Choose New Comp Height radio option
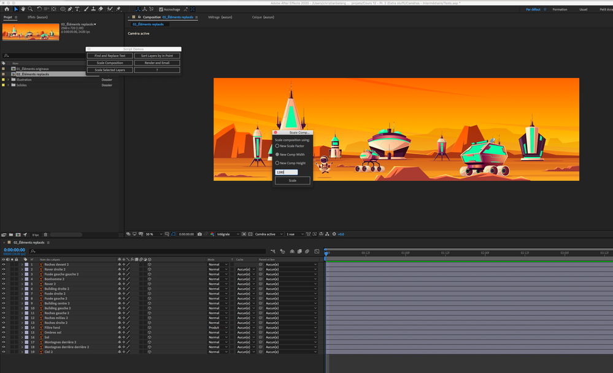613x373 pixels. [x=277, y=163]
